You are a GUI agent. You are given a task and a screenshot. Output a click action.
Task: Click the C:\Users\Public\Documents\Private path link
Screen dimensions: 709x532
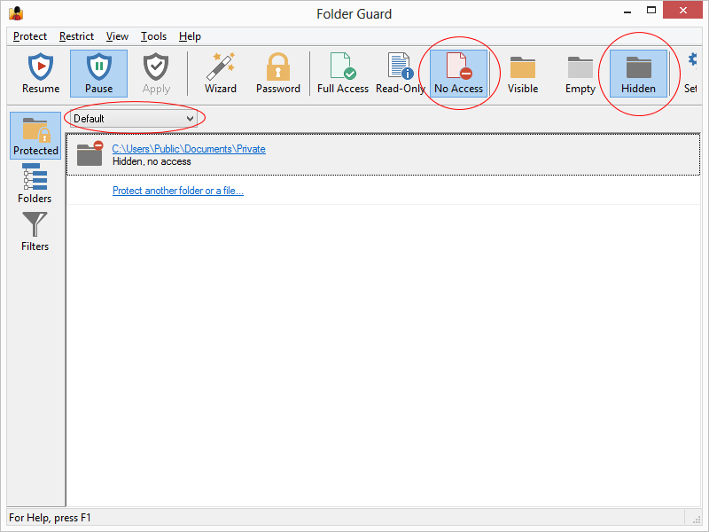coord(189,149)
